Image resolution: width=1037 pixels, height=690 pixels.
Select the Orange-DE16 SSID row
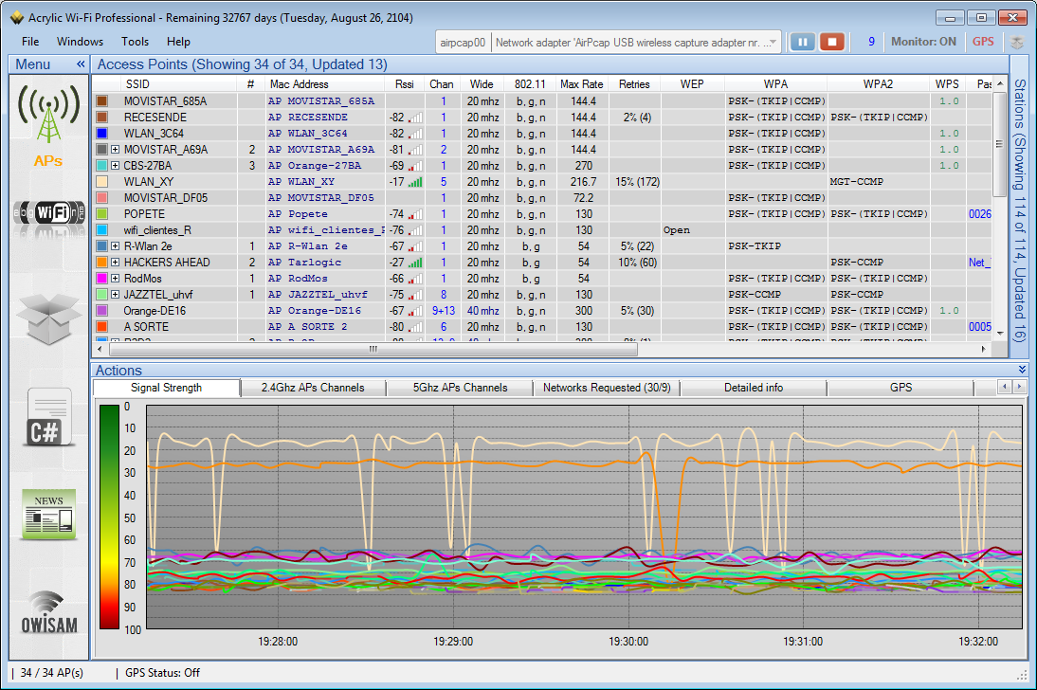pos(155,311)
